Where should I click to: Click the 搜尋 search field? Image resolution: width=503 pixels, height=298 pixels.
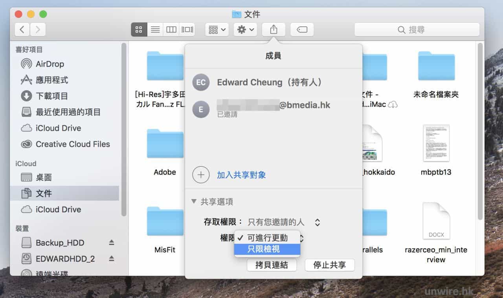click(x=417, y=30)
